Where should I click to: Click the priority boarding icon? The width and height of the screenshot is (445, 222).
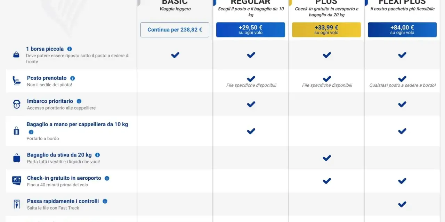tap(16, 104)
